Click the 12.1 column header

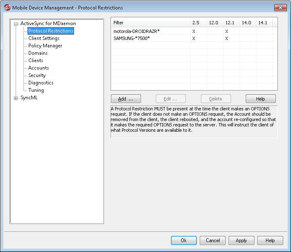231,23
